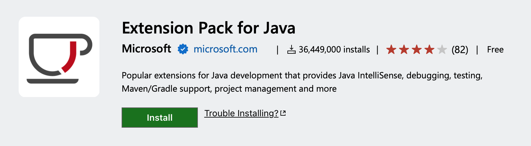Open the (82) reviews count

pos(460,50)
